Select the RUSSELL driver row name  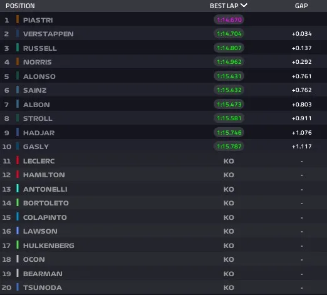pyautogui.click(x=40, y=48)
